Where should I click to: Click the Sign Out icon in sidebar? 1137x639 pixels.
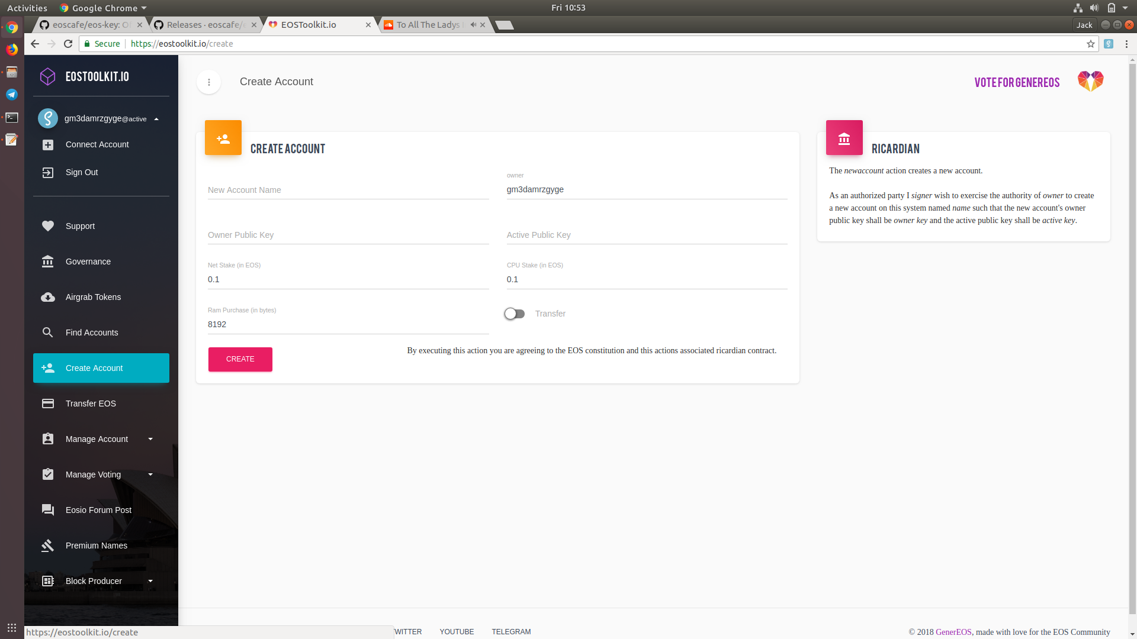(48, 172)
